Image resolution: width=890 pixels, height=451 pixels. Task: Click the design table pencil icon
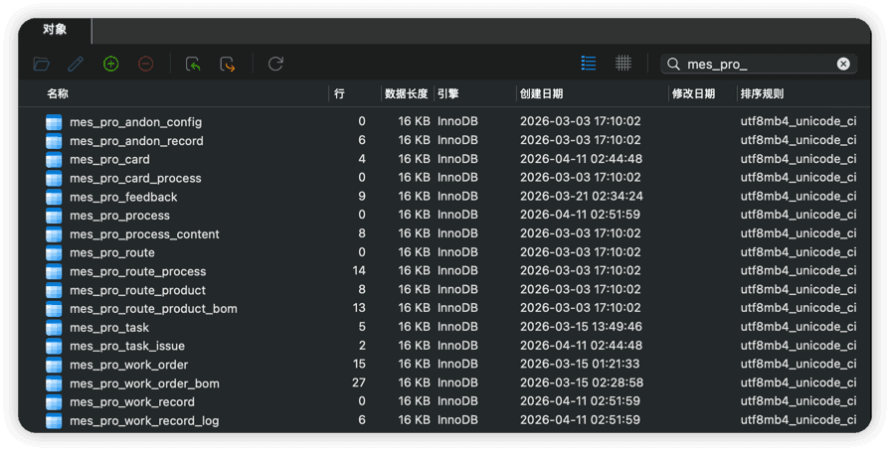point(76,64)
